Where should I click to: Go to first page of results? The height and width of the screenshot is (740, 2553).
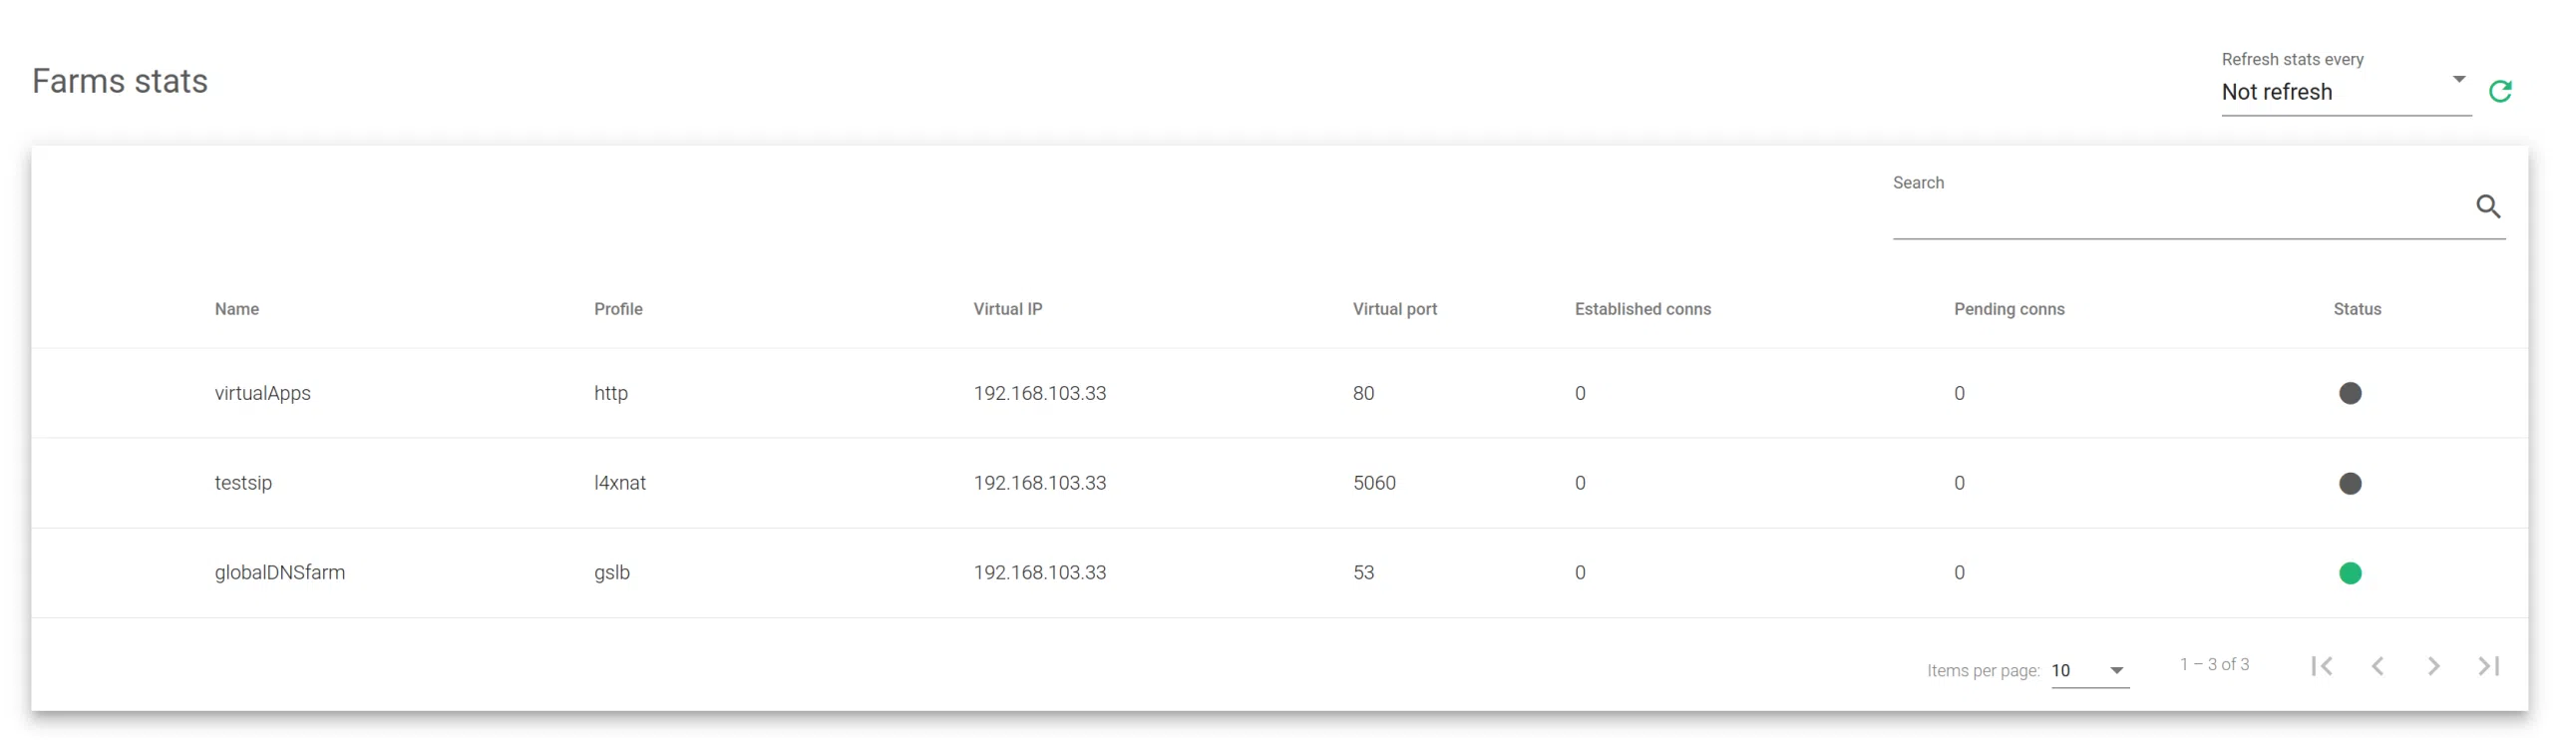coord(2321,666)
